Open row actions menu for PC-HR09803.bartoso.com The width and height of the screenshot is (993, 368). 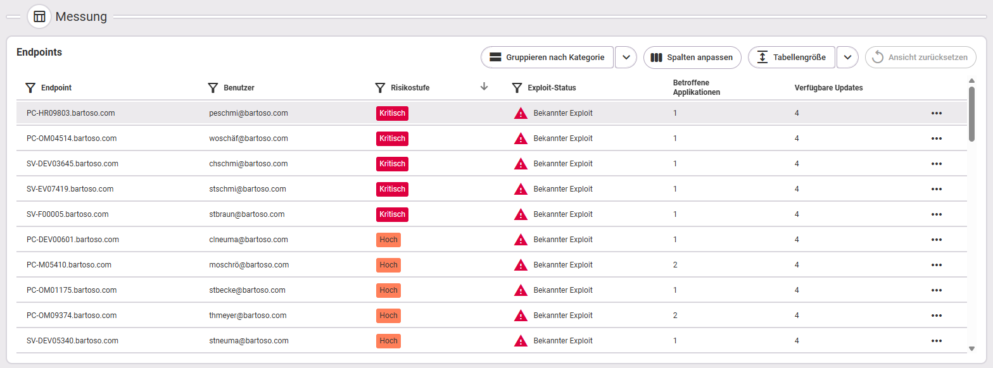(x=937, y=113)
